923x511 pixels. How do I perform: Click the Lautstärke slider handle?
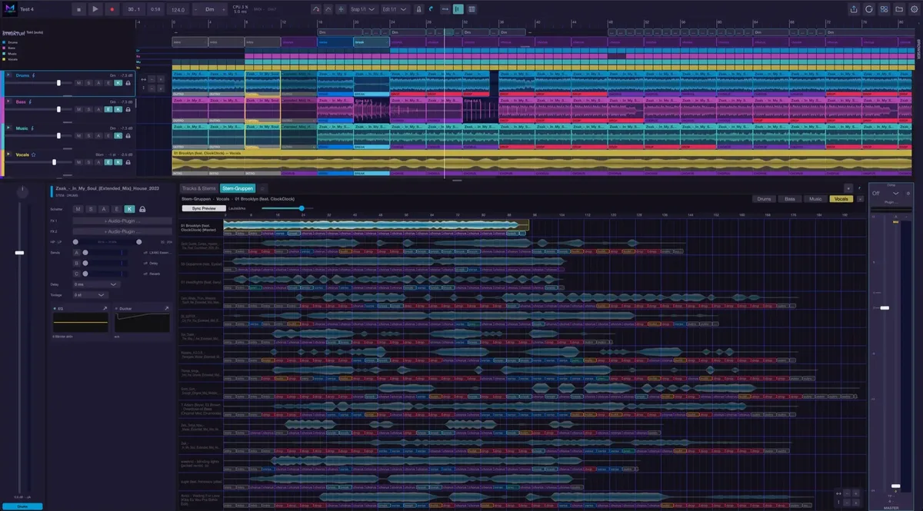tap(302, 208)
